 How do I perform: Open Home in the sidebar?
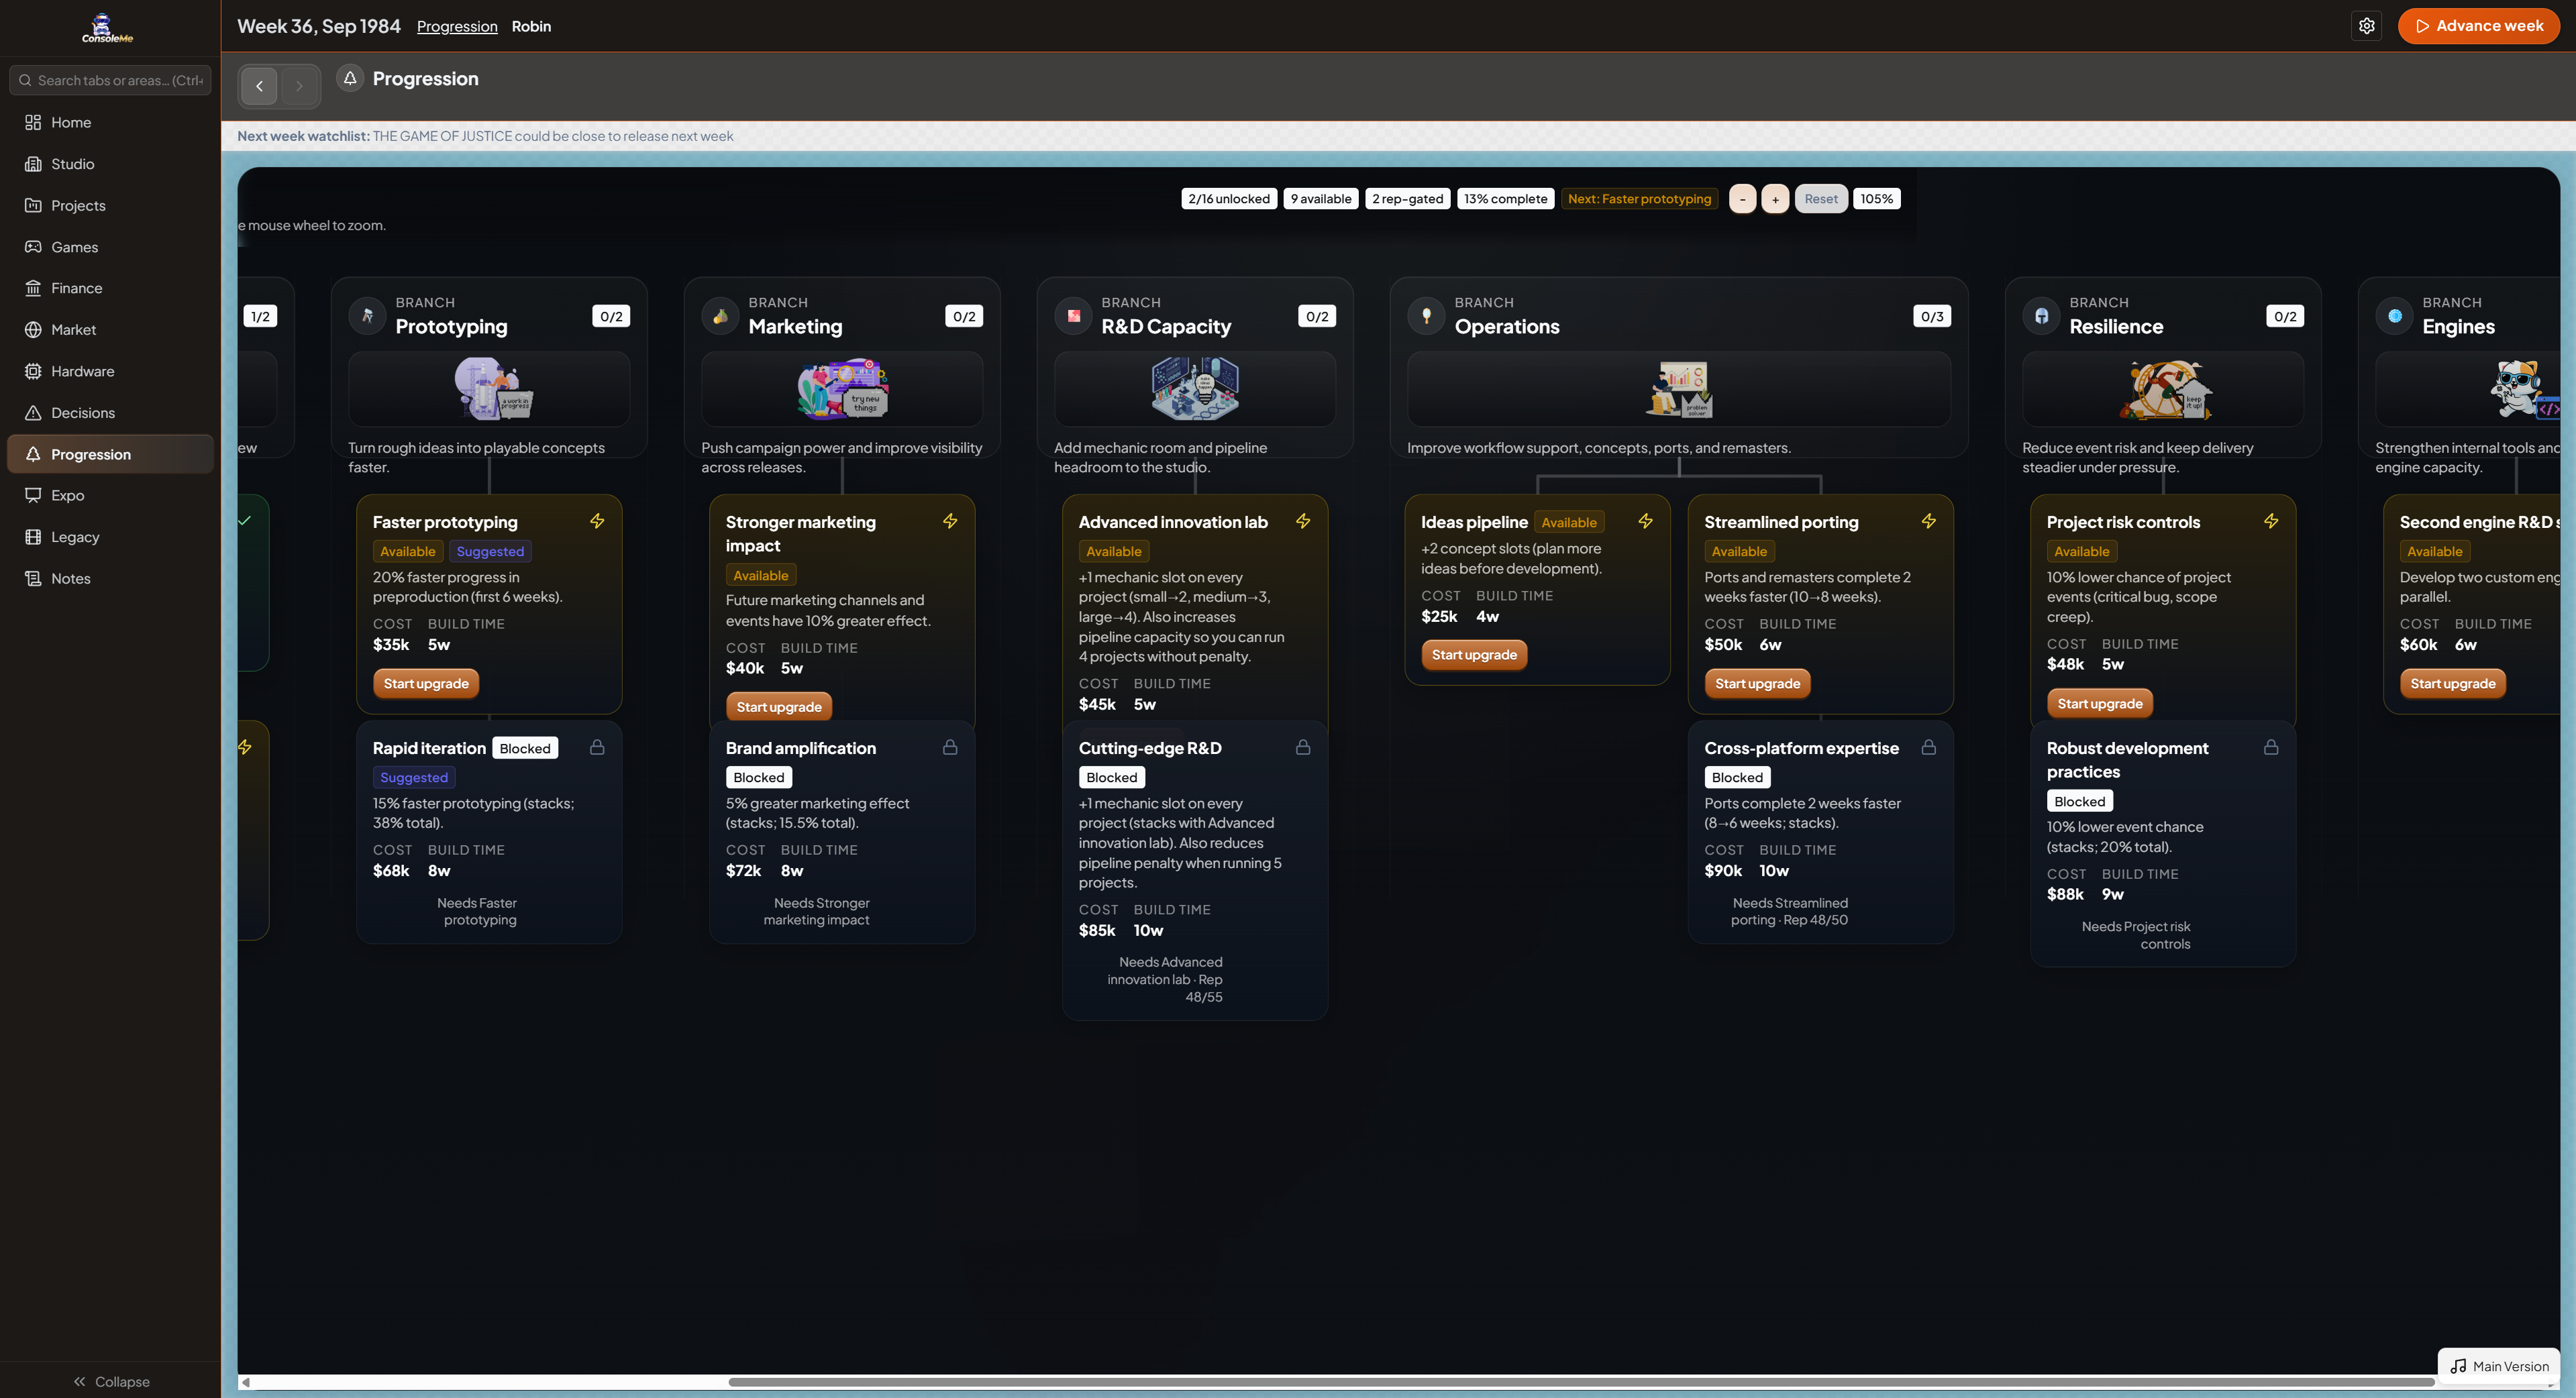110,122
